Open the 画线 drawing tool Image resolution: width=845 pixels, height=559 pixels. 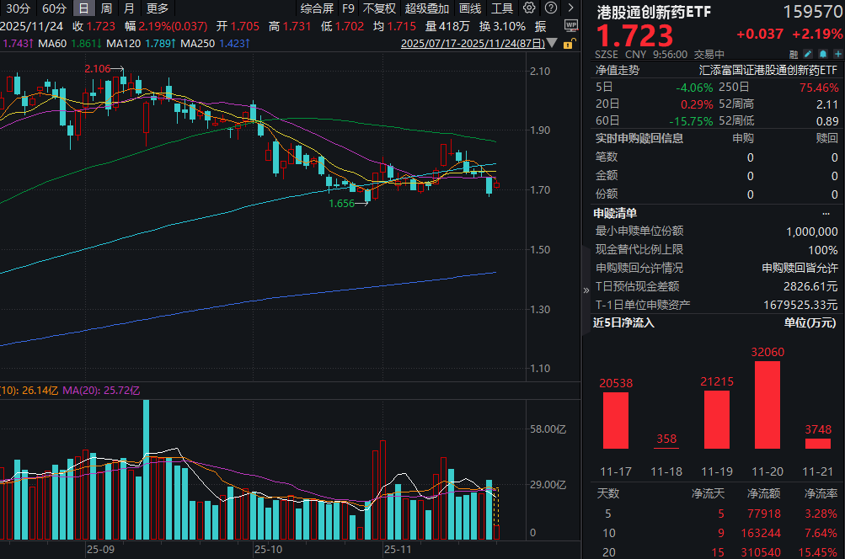(x=469, y=8)
